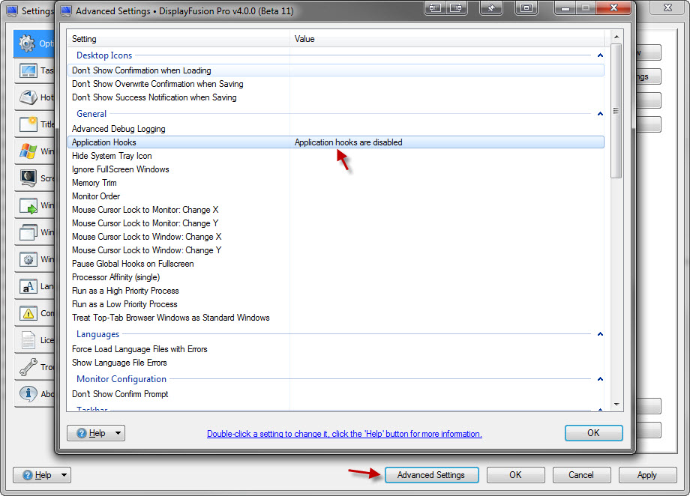Click the wrench Troubleshooting icon in sidebar
690x496 pixels.
pyautogui.click(x=28, y=367)
